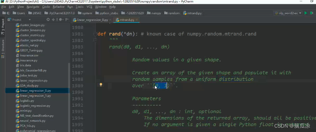Image resolution: width=316 pixels, height=132 pixels.
Task: Hide the Project tool window
Action: tap(67, 20)
